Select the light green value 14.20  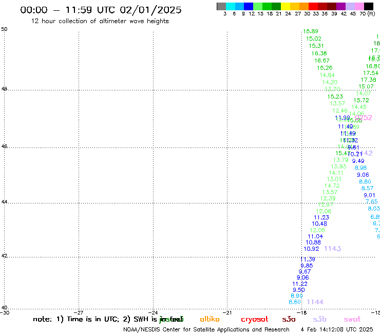click(330, 82)
